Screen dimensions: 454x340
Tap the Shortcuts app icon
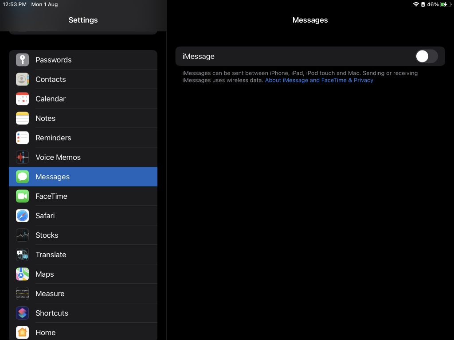[x=22, y=313]
